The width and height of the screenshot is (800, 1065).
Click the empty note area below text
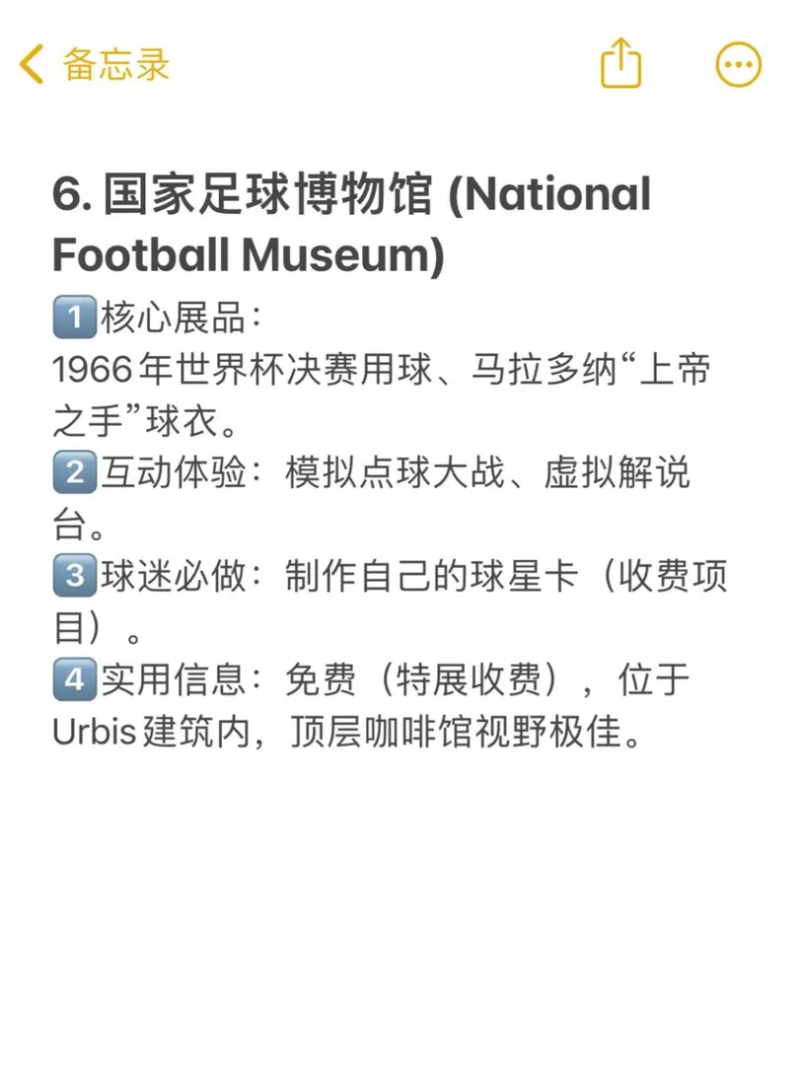(x=400, y=903)
